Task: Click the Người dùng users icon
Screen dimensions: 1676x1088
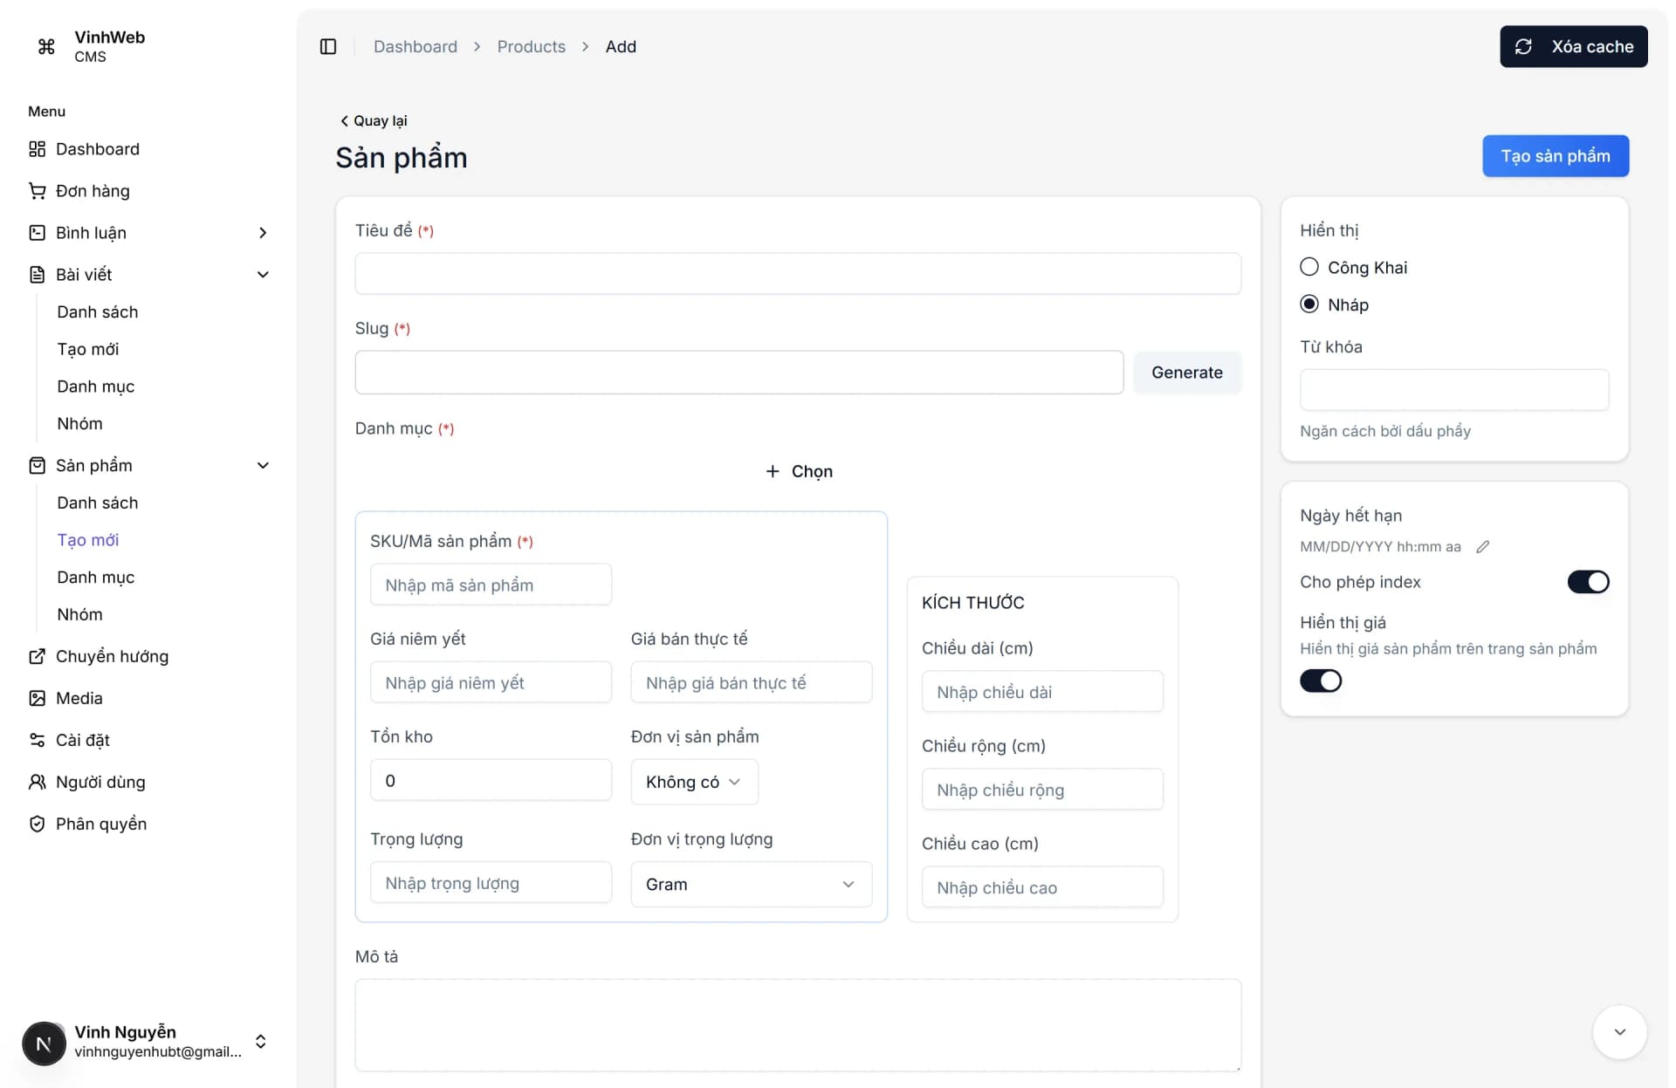Action: pos(37,782)
